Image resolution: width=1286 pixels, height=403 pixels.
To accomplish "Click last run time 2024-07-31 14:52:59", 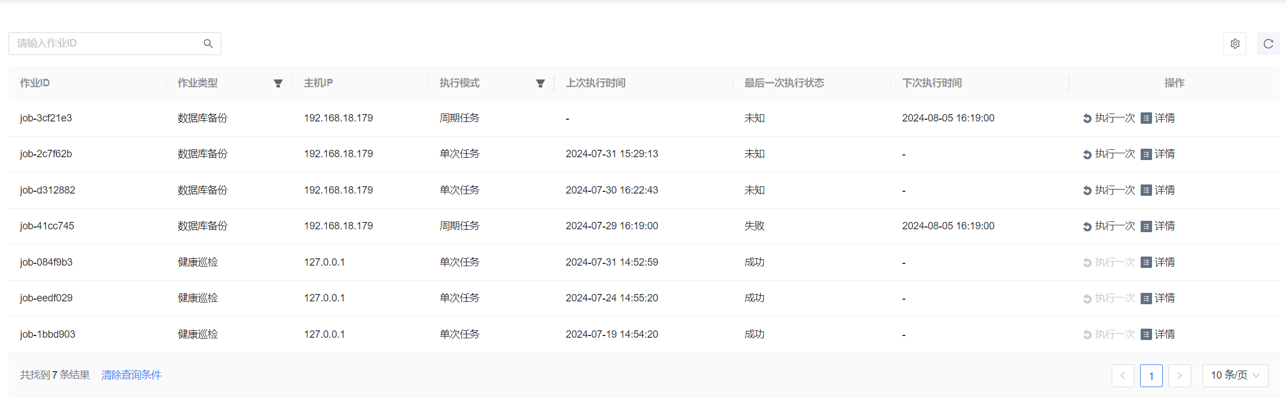I will [612, 262].
